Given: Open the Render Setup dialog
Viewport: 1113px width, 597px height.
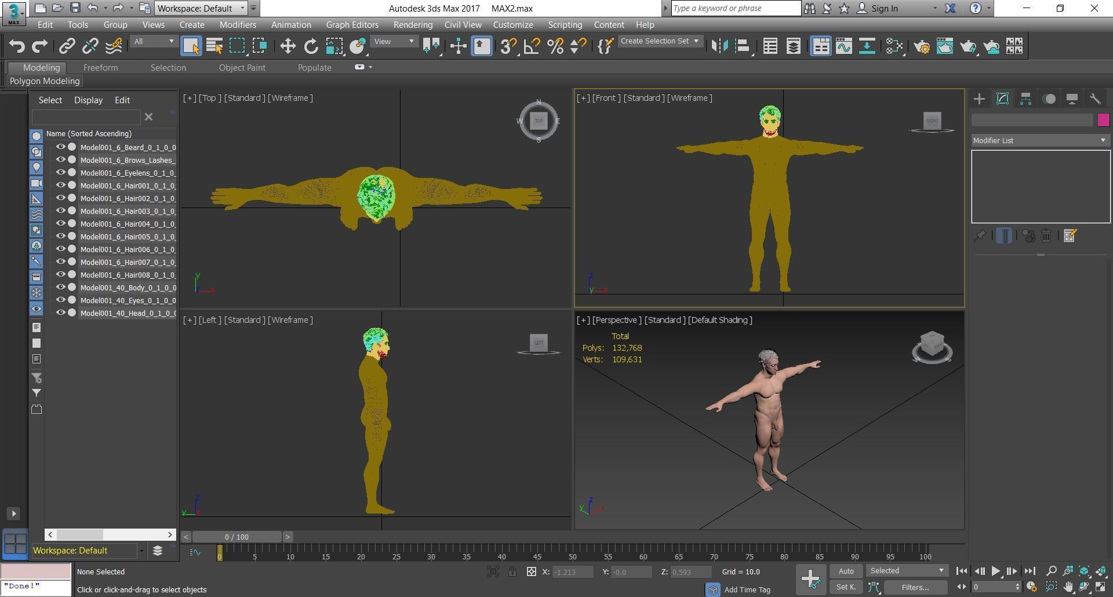Looking at the screenshot, I should (x=922, y=46).
